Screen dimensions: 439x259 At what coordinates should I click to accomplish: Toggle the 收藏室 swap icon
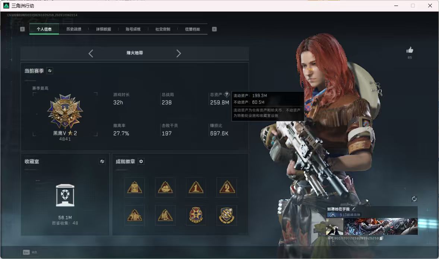(102, 162)
